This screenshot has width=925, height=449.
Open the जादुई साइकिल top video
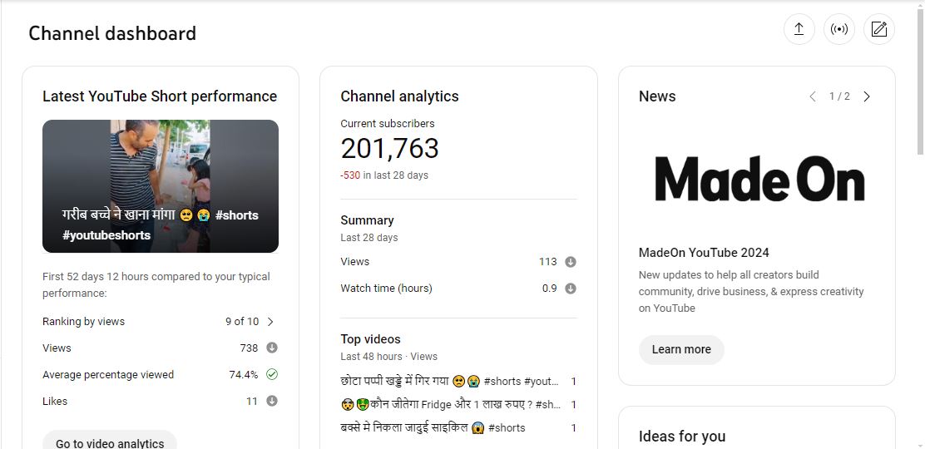[x=433, y=428]
